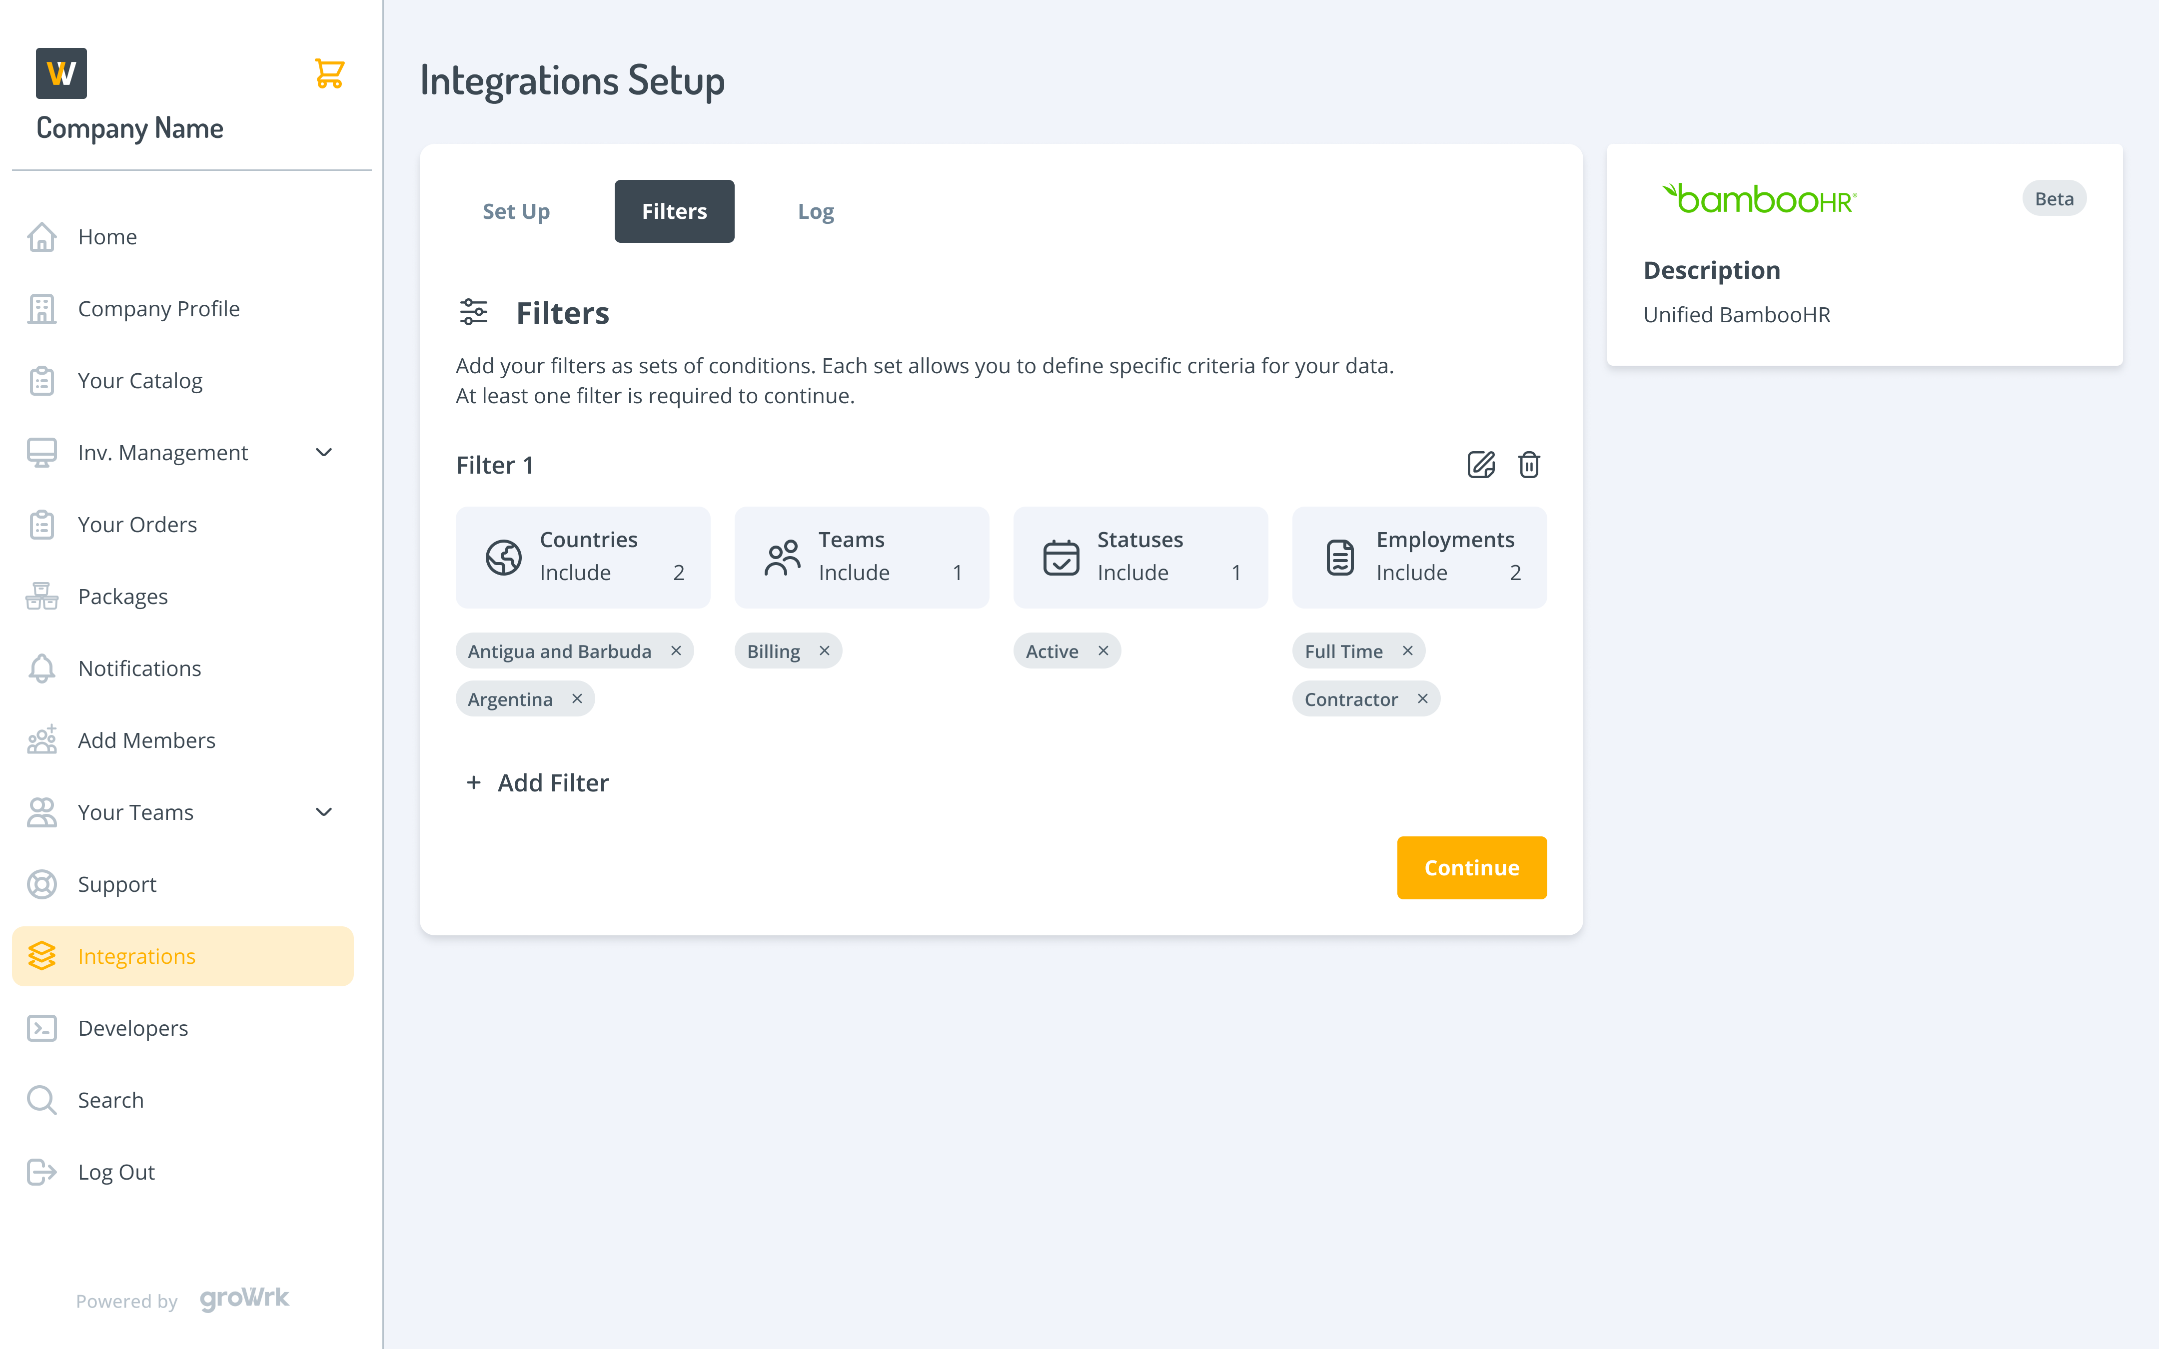The height and width of the screenshot is (1349, 2159).
Task: Switch to the Log tab
Action: click(816, 211)
